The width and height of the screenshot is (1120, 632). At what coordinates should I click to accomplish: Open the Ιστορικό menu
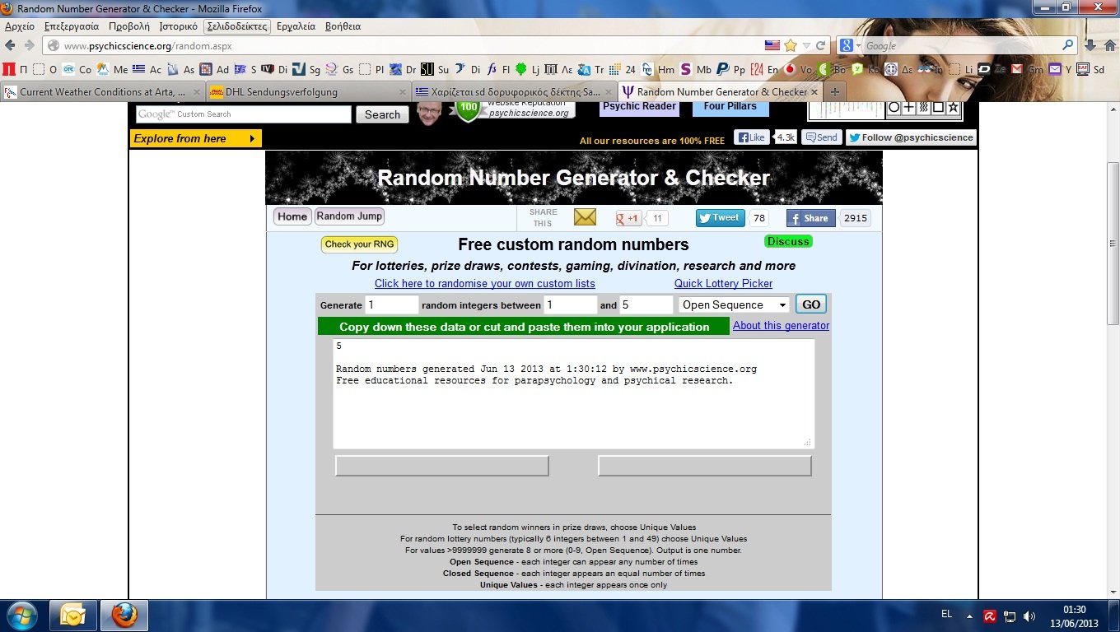pyautogui.click(x=178, y=26)
